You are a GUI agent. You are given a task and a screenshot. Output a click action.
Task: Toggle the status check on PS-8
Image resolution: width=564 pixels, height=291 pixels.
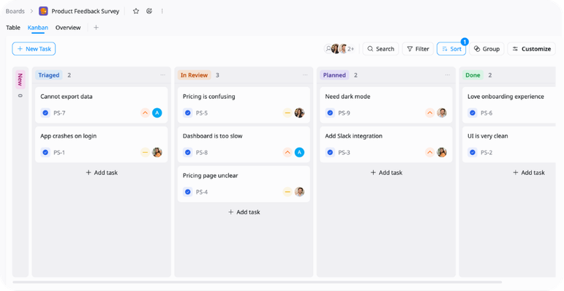click(188, 153)
